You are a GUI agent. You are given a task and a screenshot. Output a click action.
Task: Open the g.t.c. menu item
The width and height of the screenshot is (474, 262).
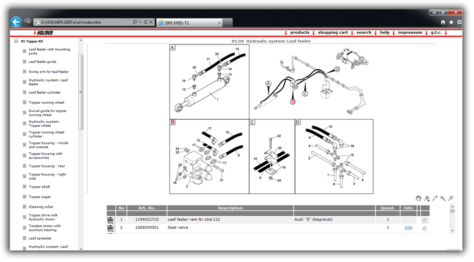click(436, 32)
